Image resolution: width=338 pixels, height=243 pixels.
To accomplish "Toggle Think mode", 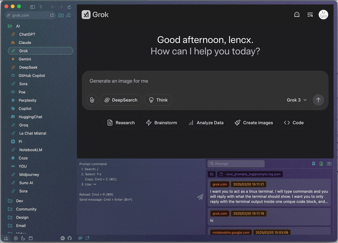I will tap(158, 100).
